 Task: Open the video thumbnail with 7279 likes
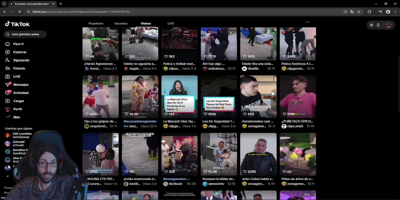[x=219, y=44]
